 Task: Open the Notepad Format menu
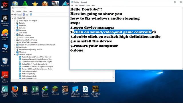coord(82,5)
